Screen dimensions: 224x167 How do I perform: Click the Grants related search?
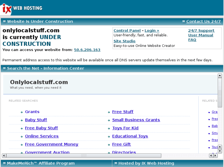pyautogui.click(x=32, y=112)
